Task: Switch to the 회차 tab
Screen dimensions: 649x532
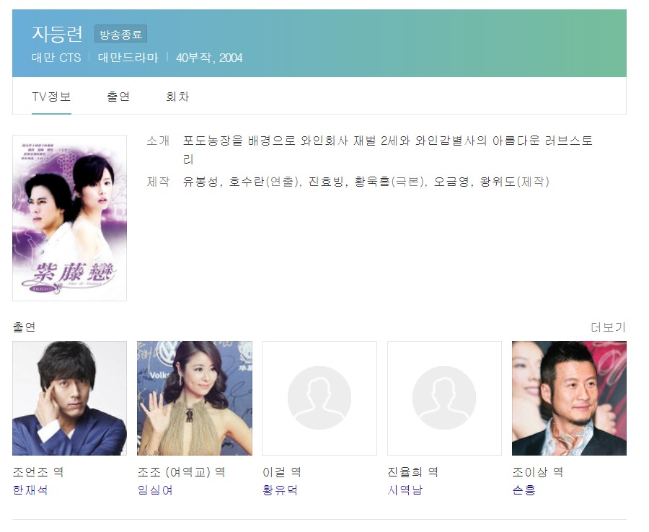Action: (177, 97)
